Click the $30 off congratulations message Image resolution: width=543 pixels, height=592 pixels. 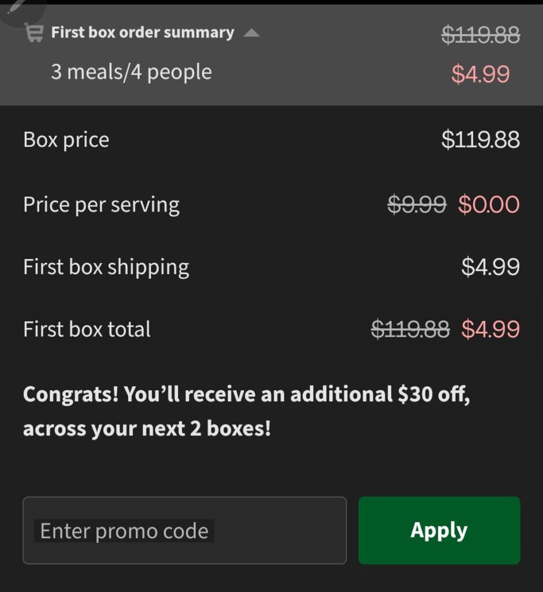(247, 411)
